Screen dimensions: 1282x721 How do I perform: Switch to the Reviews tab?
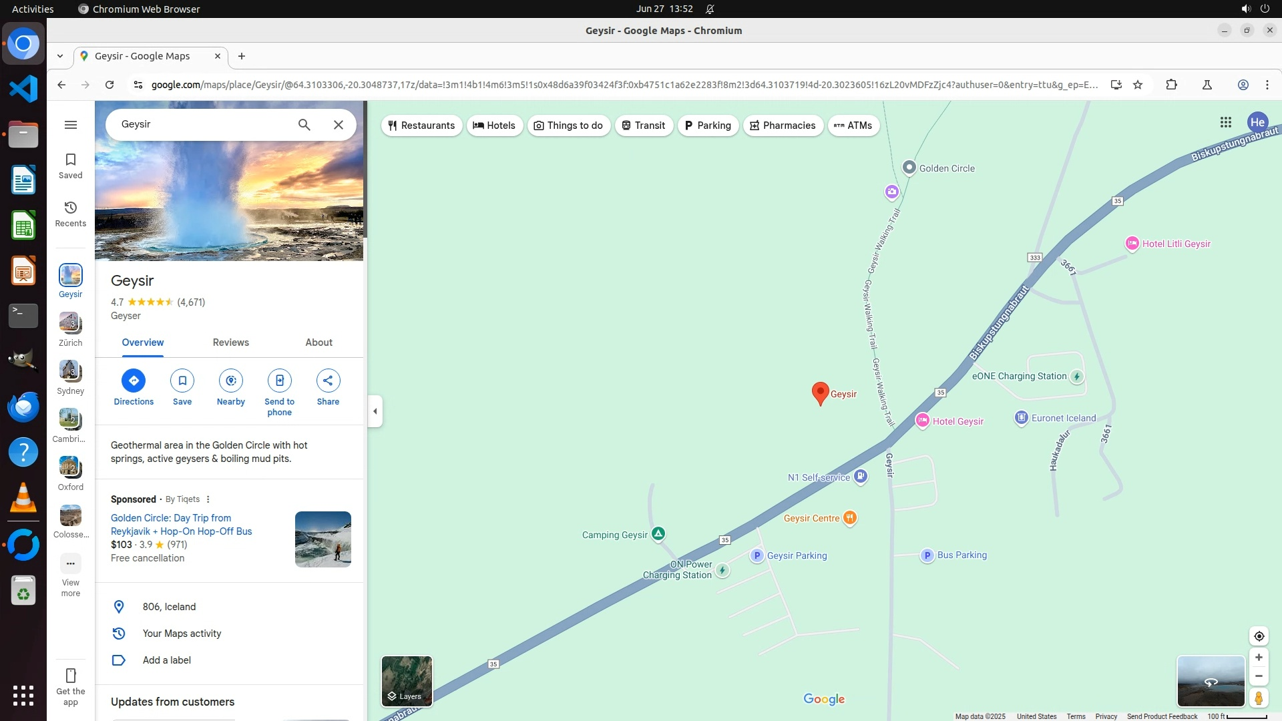[x=230, y=342]
